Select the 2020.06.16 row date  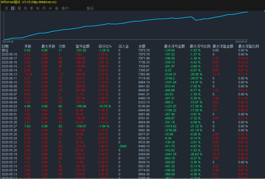[x=9, y=62]
